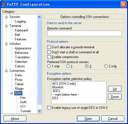Check Don't allocate a pseudo-terminal
Screen dimensions: 128x124
(49, 47)
